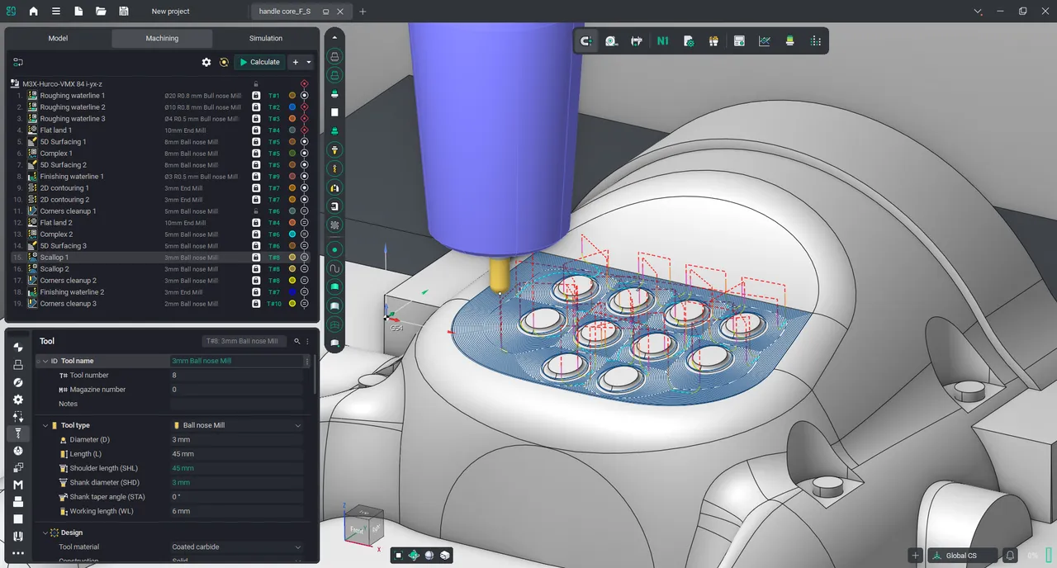Click dark blue swatch of Finishing waterline 2

click(x=292, y=292)
